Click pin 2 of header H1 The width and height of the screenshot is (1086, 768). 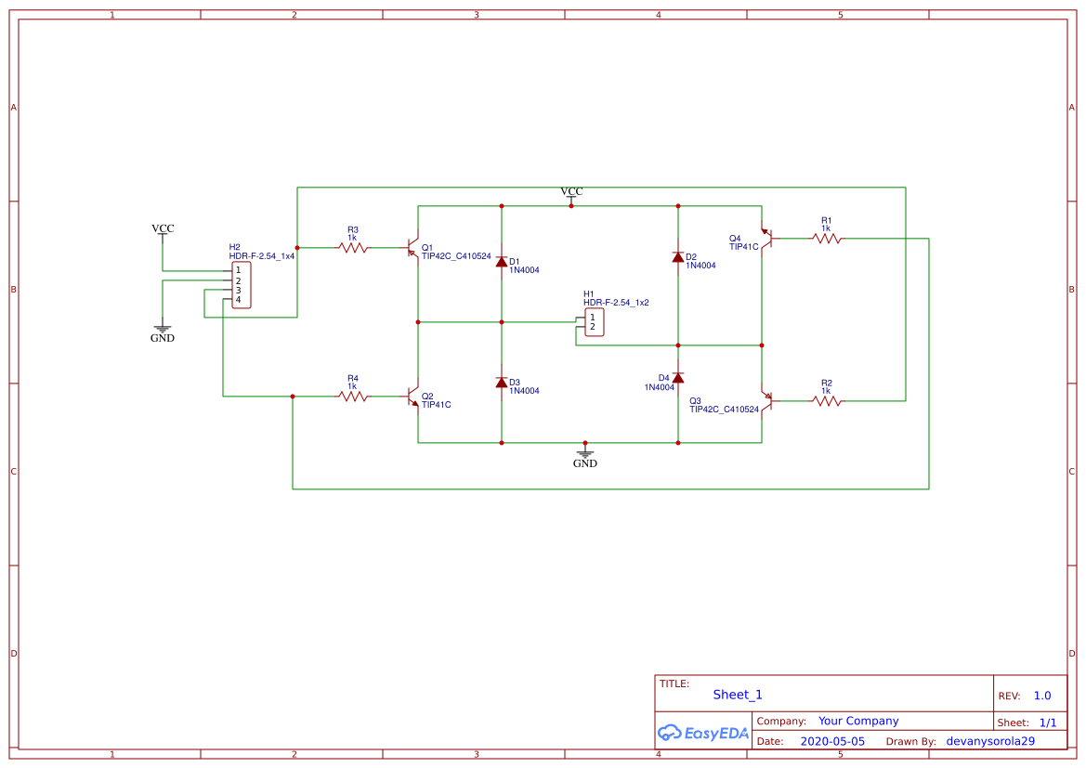coord(592,326)
